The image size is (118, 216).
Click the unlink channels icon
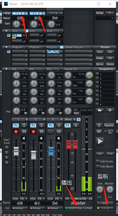110,153
